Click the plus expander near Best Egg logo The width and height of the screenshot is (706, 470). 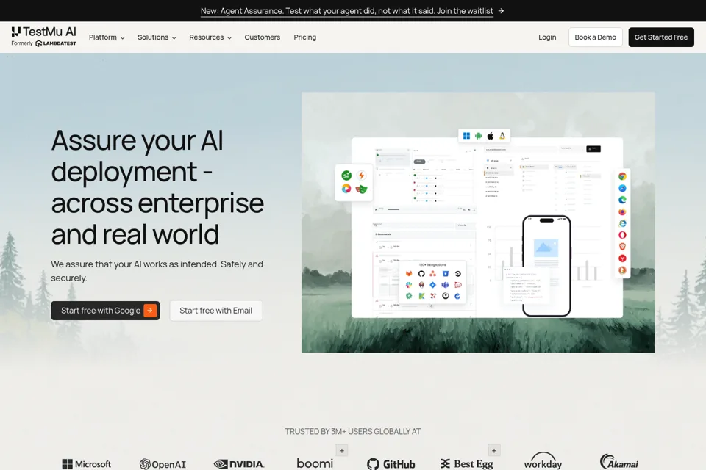click(494, 450)
